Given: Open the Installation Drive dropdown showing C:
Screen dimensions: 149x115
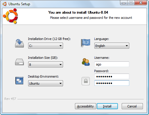Looking at the screenshot, I should [46, 46].
